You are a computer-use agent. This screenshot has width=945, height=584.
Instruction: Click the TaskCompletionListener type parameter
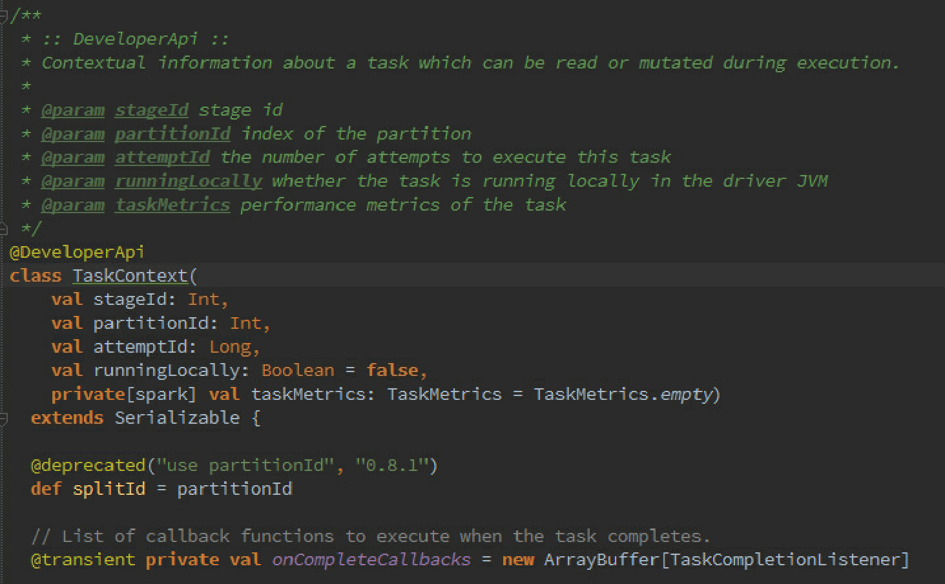coord(785,559)
